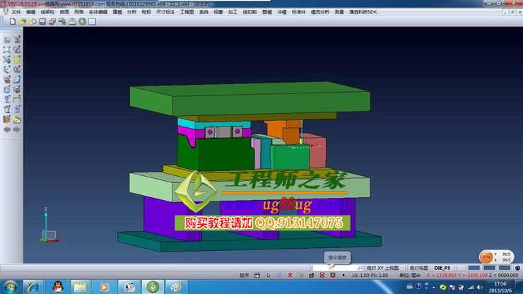Click the 绝对视图 button

coord(418,268)
